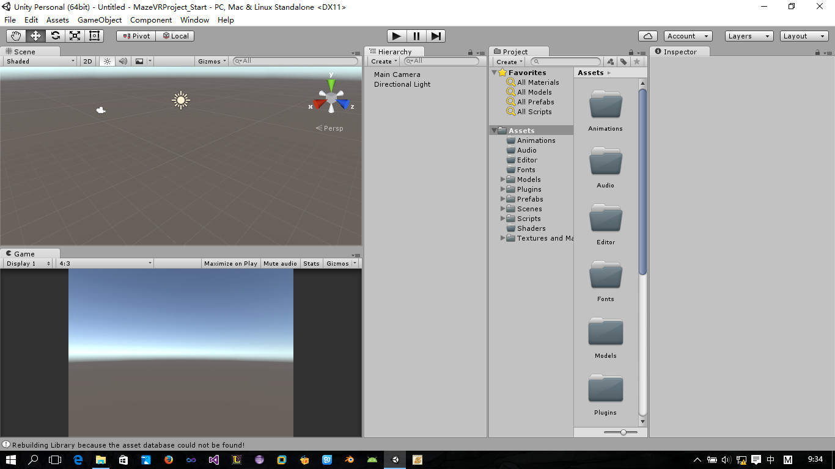Select the Rect transform tool
This screenshot has width=835, height=469.
point(94,36)
